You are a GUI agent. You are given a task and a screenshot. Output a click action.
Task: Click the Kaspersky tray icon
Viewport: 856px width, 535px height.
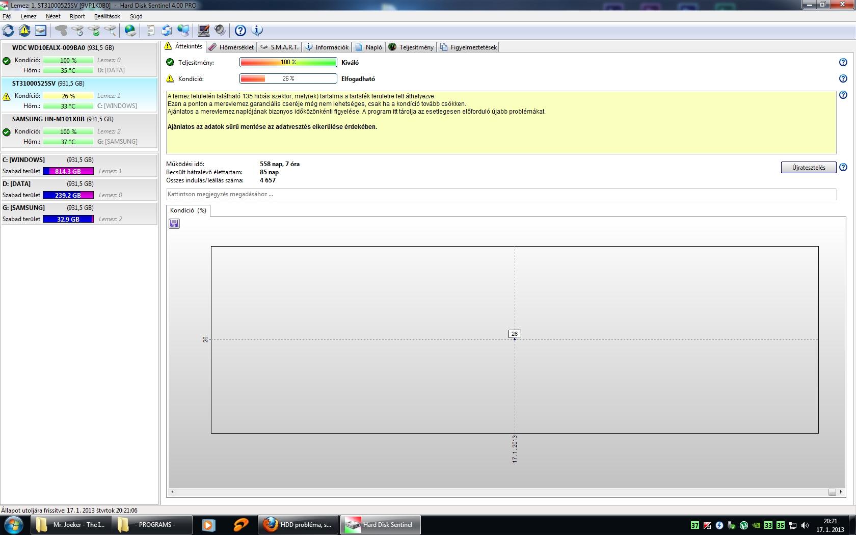point(707,525)
